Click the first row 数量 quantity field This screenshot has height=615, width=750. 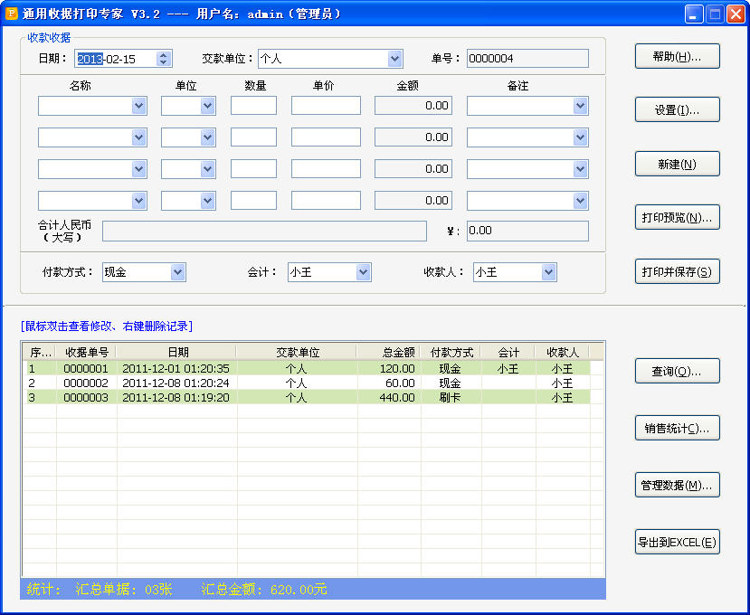point(253,105)
